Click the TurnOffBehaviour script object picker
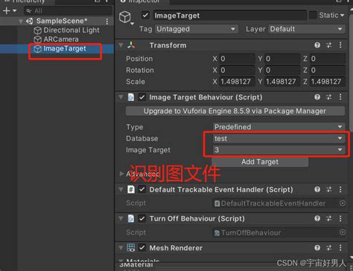Screen dimensions: 353x271 click(x=343, y=232)
